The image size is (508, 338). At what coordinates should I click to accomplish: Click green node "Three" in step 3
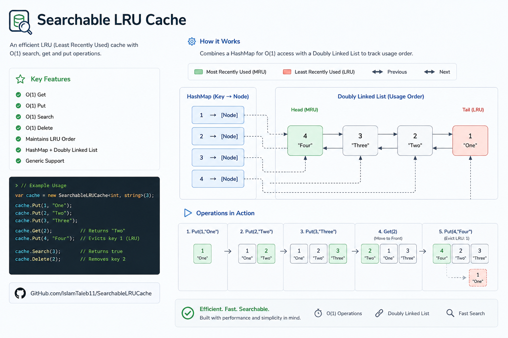click(x=338, y=254)
